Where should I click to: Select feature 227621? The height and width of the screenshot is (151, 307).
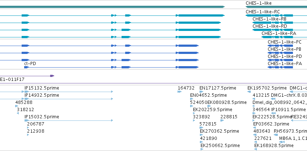click(x=263, y=138)
